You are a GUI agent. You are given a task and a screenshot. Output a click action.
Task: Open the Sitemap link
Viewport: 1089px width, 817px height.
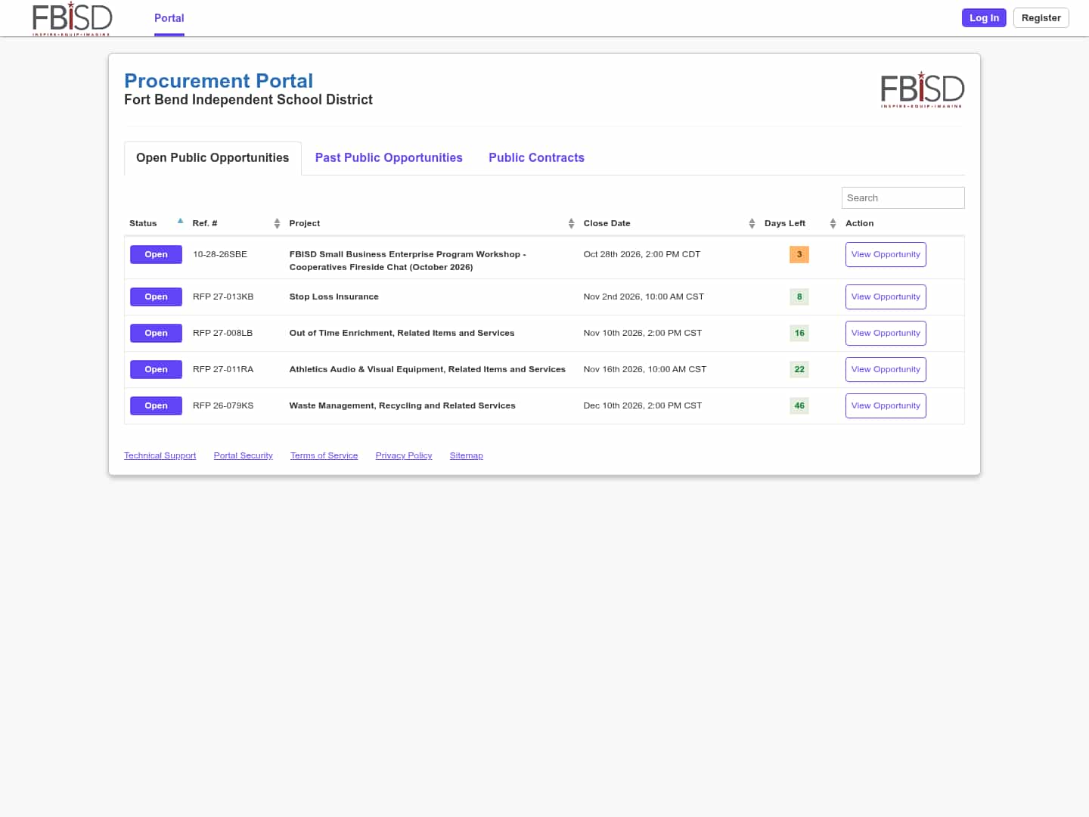click(466, 455)
